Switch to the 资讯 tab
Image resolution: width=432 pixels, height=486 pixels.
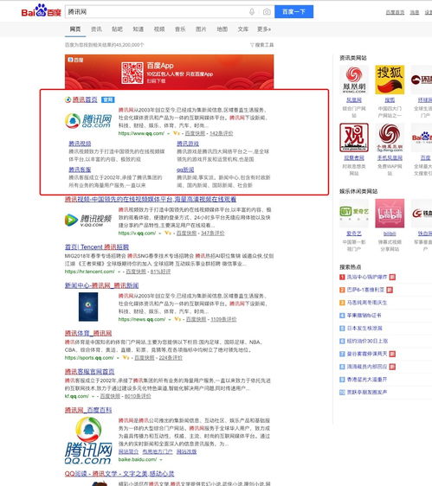(x=96, y=29)
